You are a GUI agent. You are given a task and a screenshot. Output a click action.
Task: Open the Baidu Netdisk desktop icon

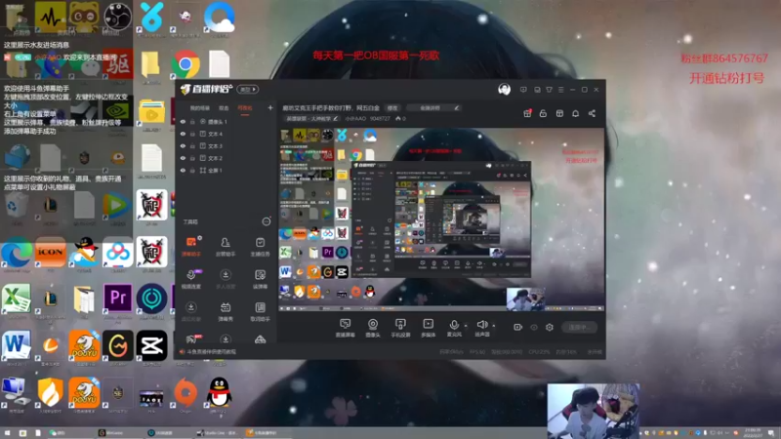click(x=117, y=253)
